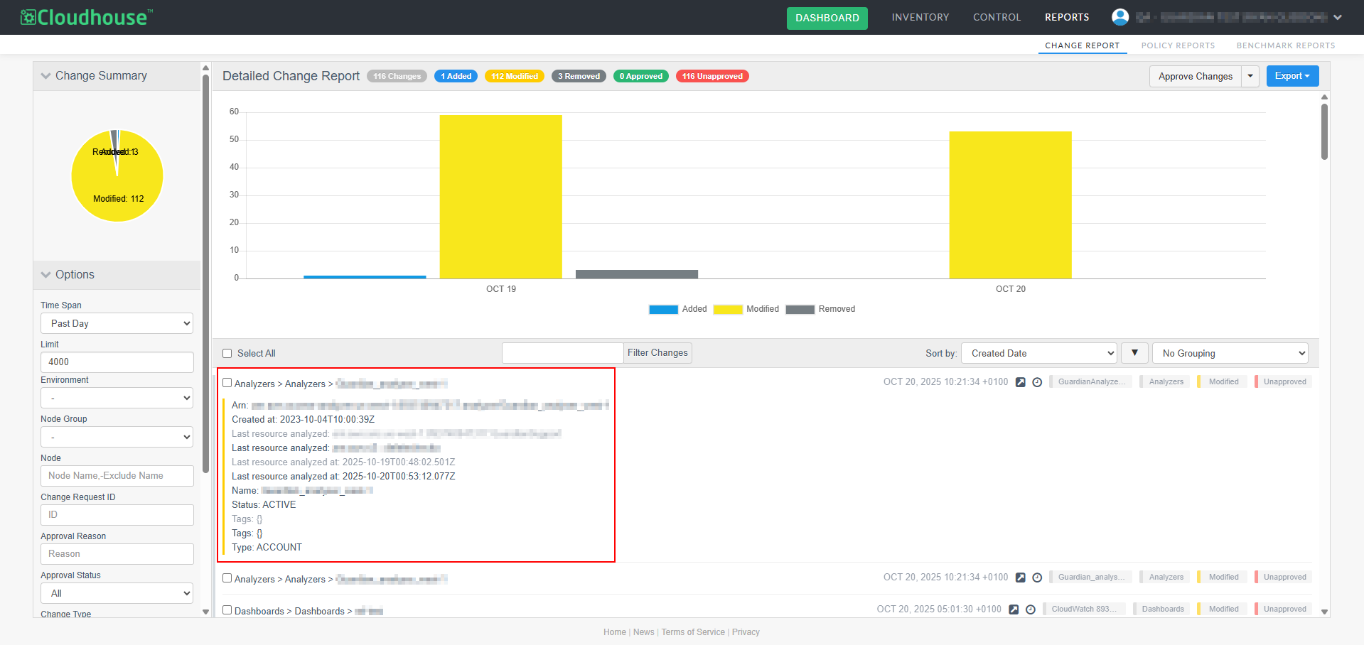Viewport: 1364px width, 645px height.
Task: Open external link icon for first Analyzers change
Action: pyautogui.click(x=1020, y=382)
